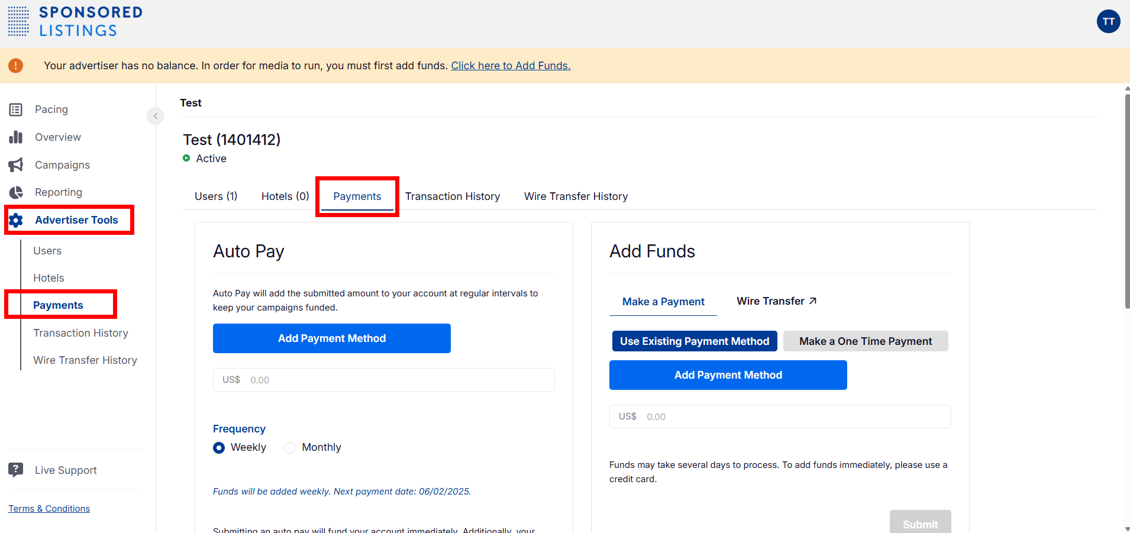
Task: Expand Advertiser Tools in the sidebar
Action: (x=76, y=220)
